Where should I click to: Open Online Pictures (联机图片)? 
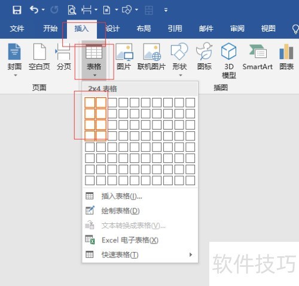pyautogui.click(x=151, y=57)
